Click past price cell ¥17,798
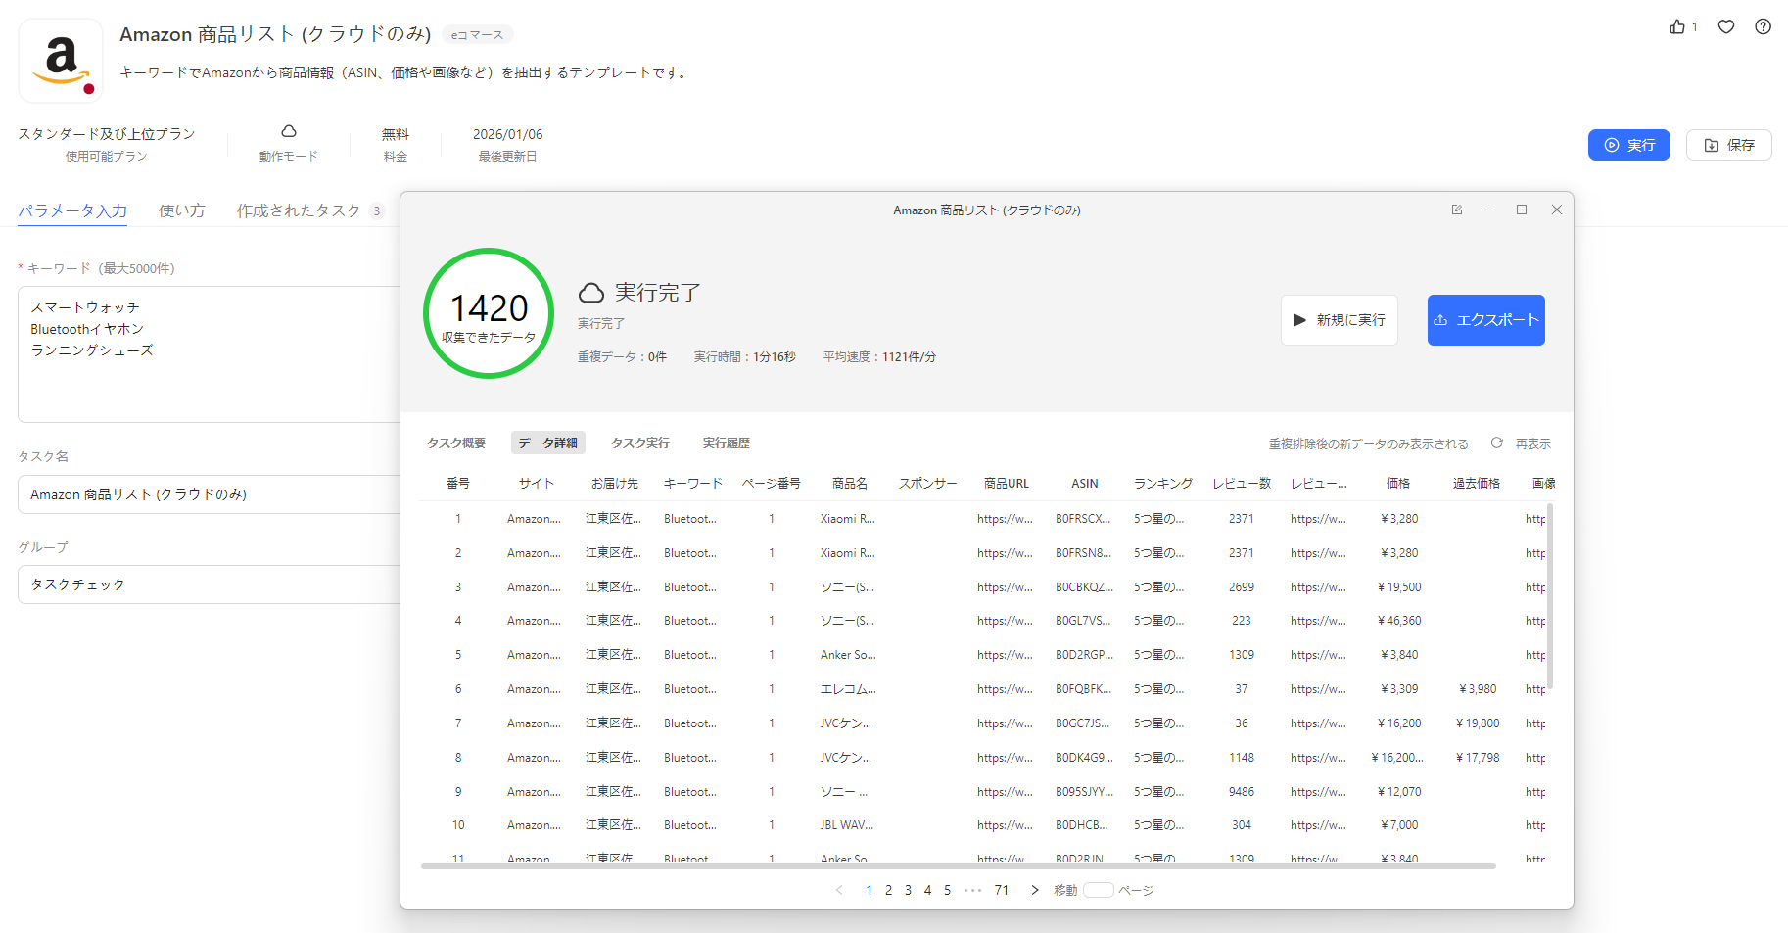1788x933 pixels. (1478, 758)
